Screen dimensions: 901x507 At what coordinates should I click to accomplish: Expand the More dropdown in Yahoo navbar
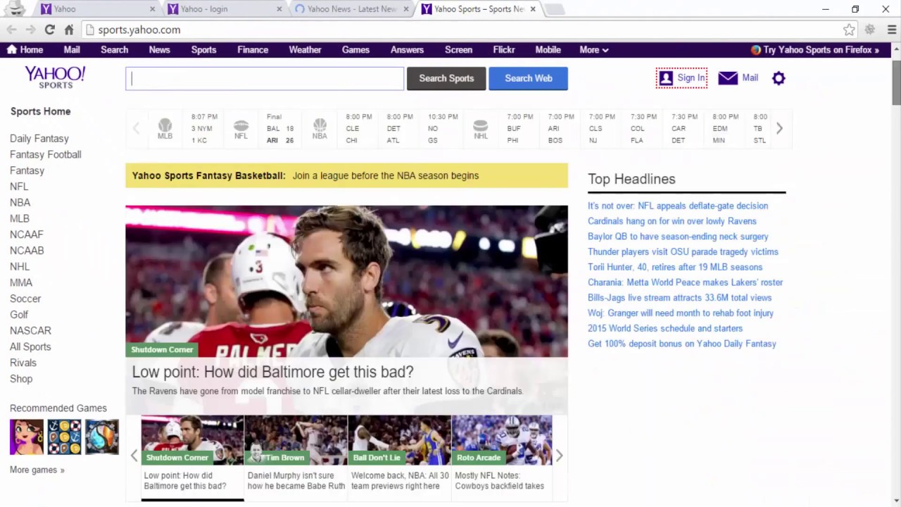pos(593,50)
